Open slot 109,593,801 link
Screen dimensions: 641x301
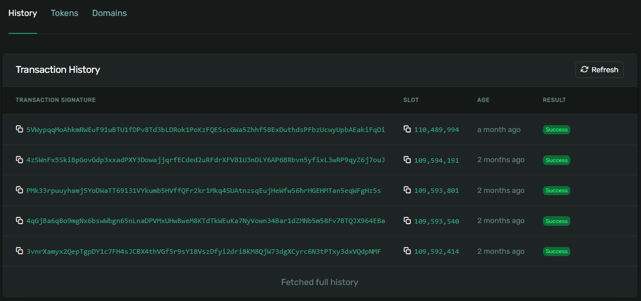437,191
